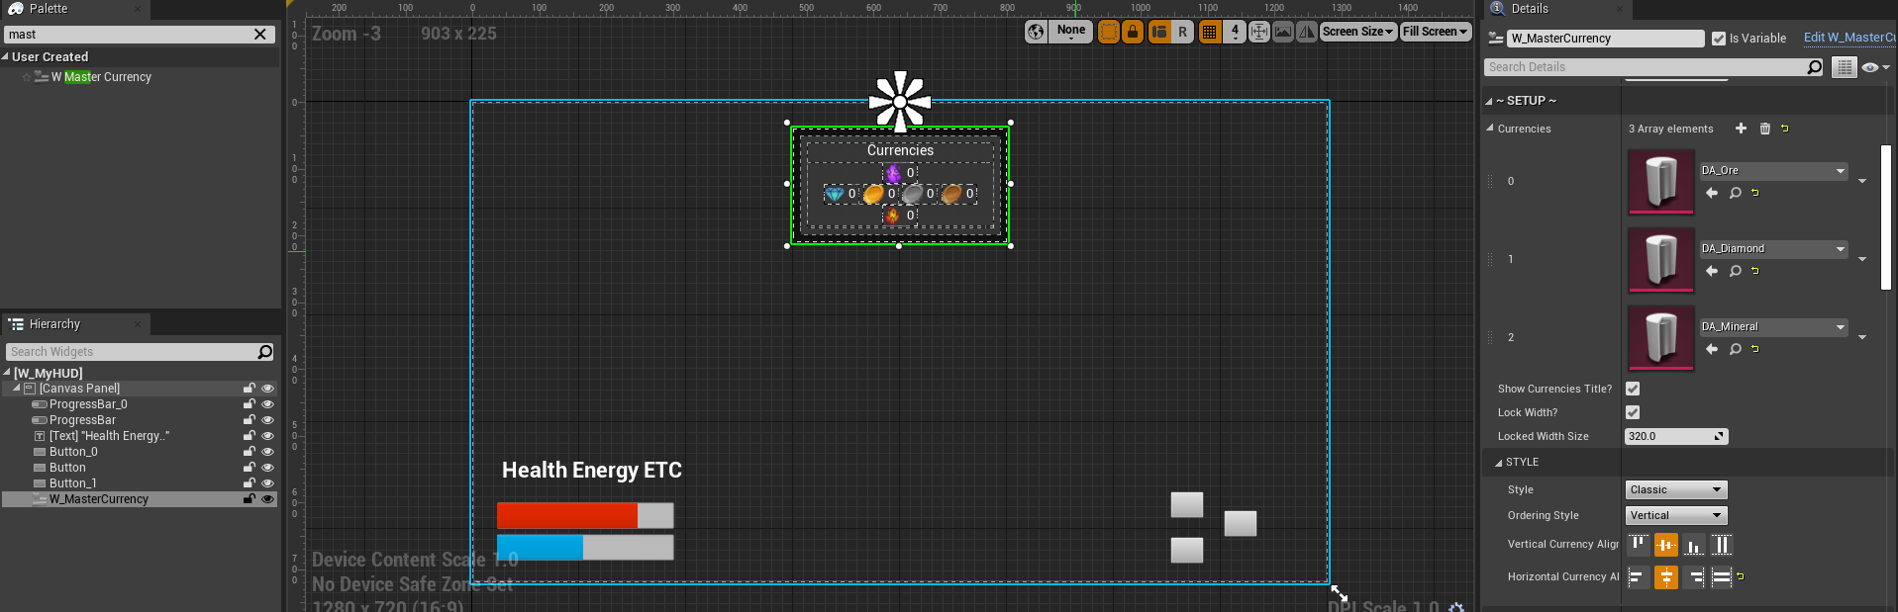Browse to DA_Diamond with magnifier icon

1735,271
